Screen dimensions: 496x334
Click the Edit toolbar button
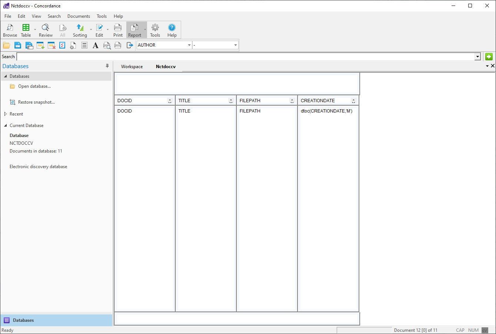coord(99,30)
